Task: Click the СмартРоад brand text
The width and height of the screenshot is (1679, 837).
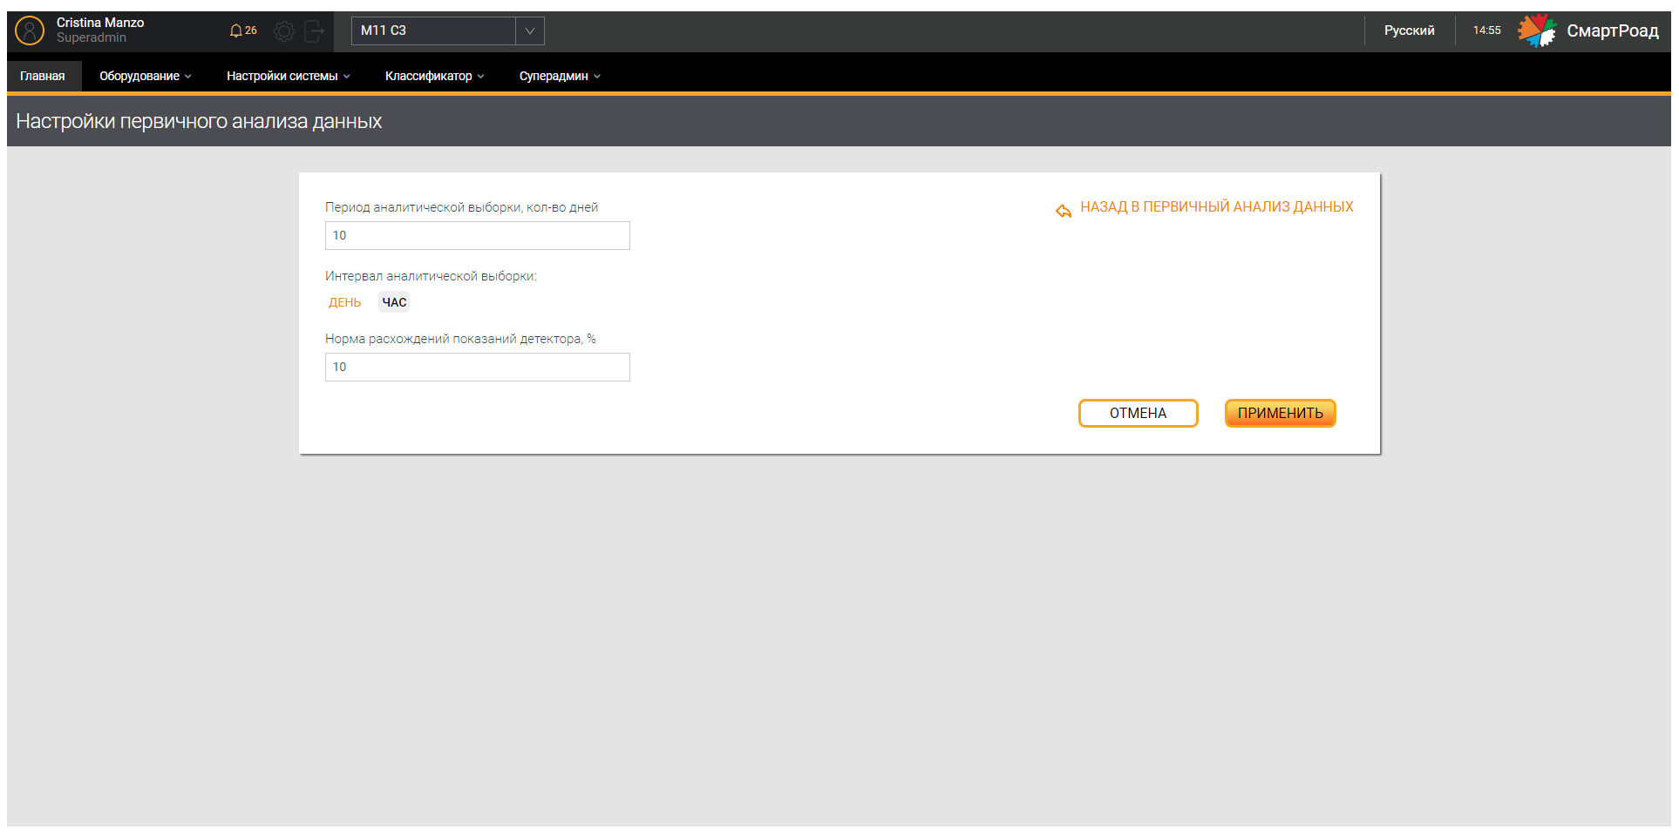Action: coord(1612,30)
